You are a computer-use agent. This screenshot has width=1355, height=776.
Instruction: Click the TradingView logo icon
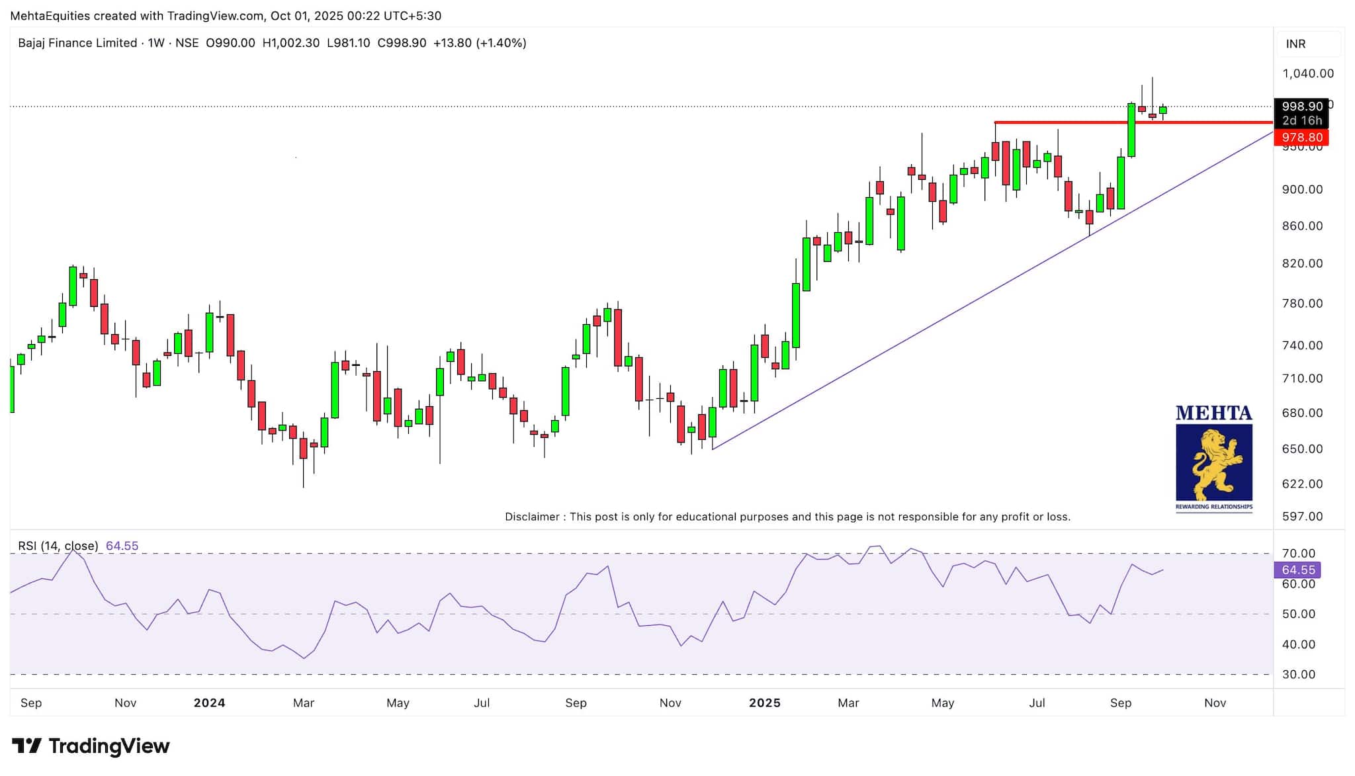pyautogui.click(x=26, y=746)
